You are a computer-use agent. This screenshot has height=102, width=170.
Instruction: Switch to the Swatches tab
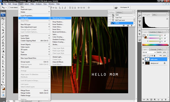[153, 32]
